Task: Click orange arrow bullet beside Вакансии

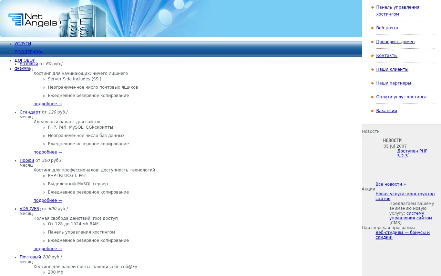Action: 372,111
